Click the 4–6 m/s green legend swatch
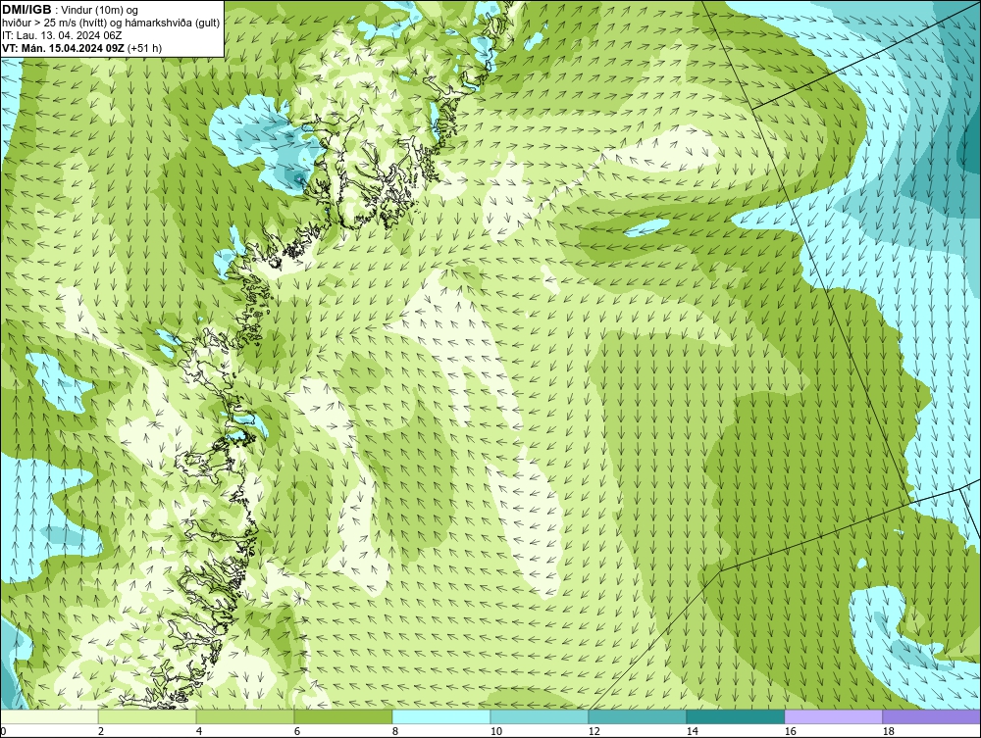 pyautogui.click(x=245, y=716)
